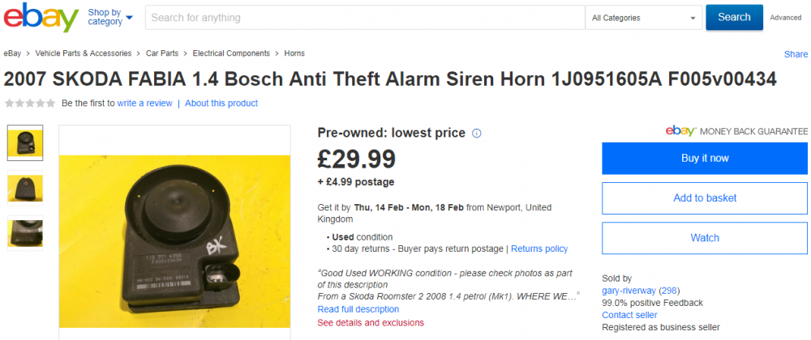Image resolution: width=811 pixels, height=340 pixels.
Task: Click Add to basket button
Action: click(x=705, y=198)
